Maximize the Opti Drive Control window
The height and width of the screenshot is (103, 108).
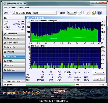pos(97,3)
